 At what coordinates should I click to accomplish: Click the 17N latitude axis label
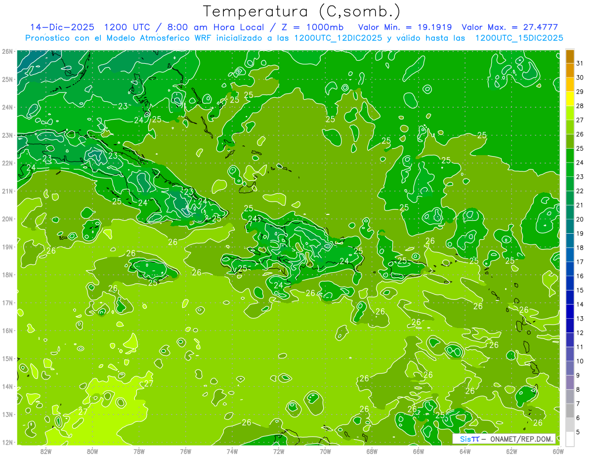tap(7, 303)
